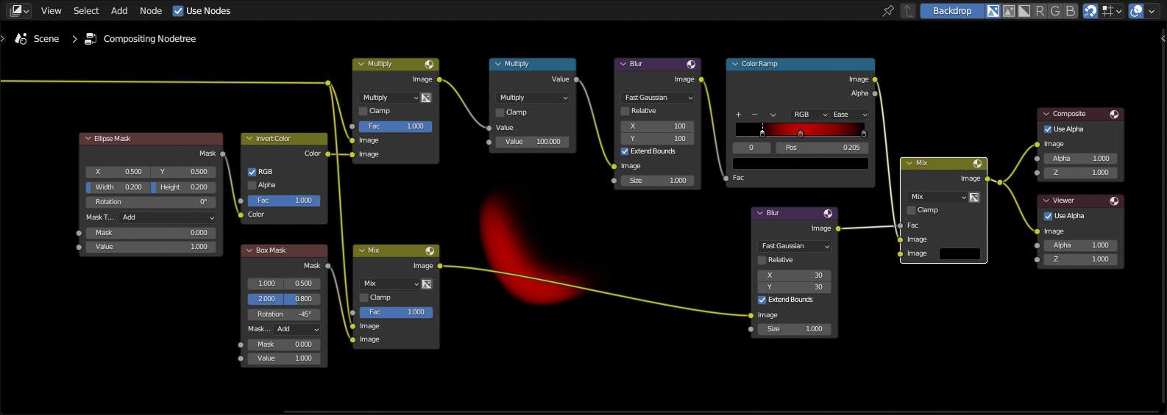Click Scene datablock icon in breadcrumb

tap(21, 38)
